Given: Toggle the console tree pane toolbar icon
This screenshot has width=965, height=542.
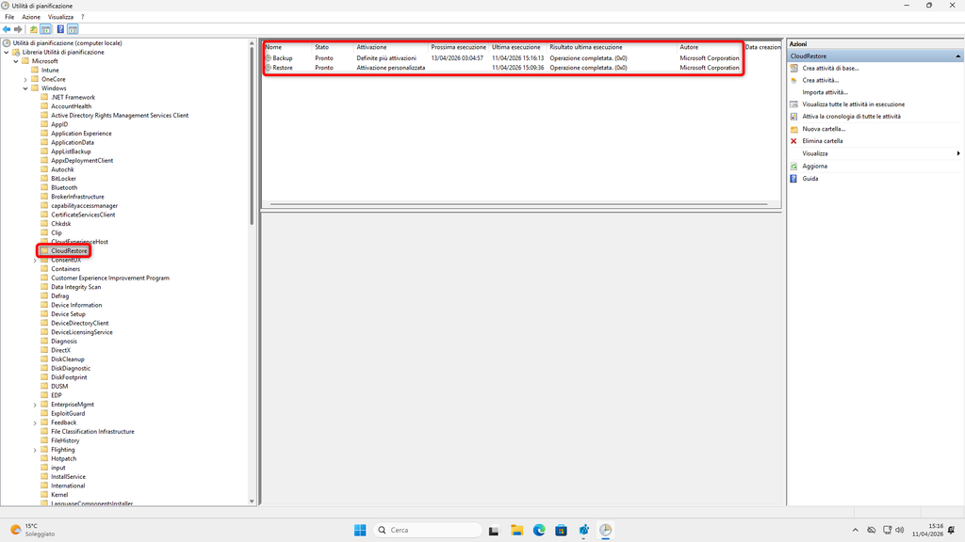Looking at the screenshot, I should pyautogui.click(x=45, y=29).
